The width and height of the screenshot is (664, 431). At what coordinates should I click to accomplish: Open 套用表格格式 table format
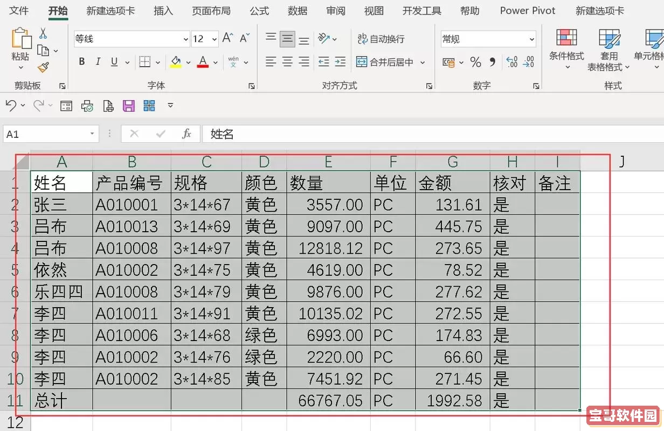click(609, 50)
